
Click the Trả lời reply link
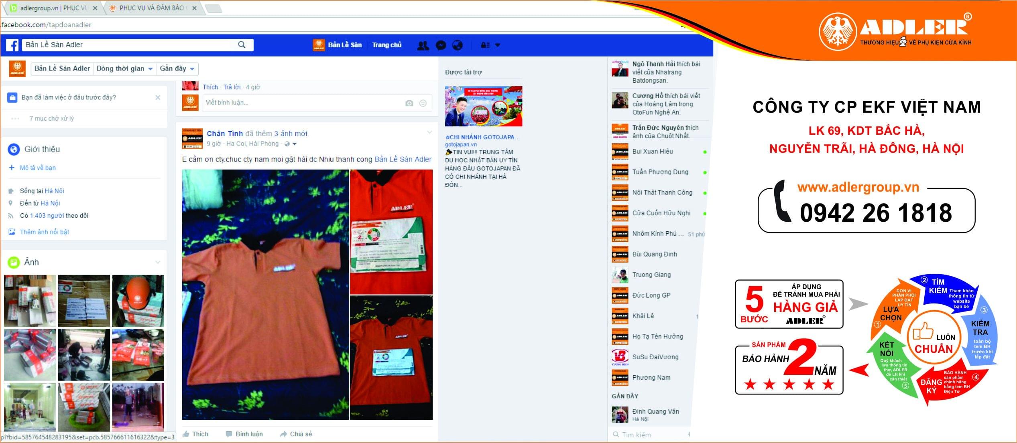tap(232, 87)
